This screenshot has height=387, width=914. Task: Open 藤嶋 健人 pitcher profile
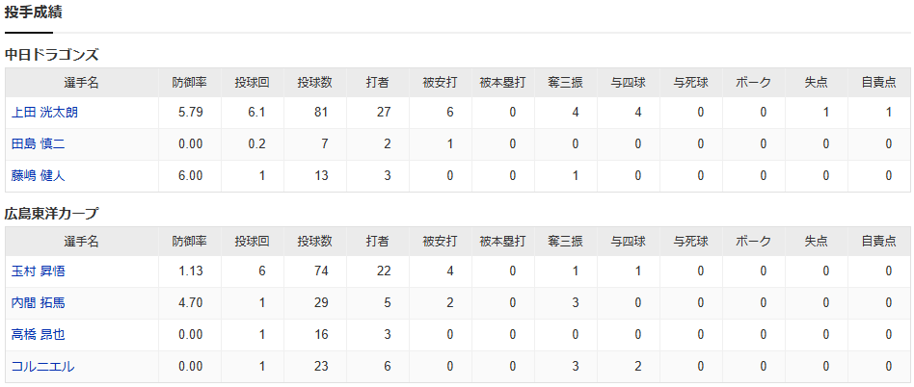tap(38, 176)
